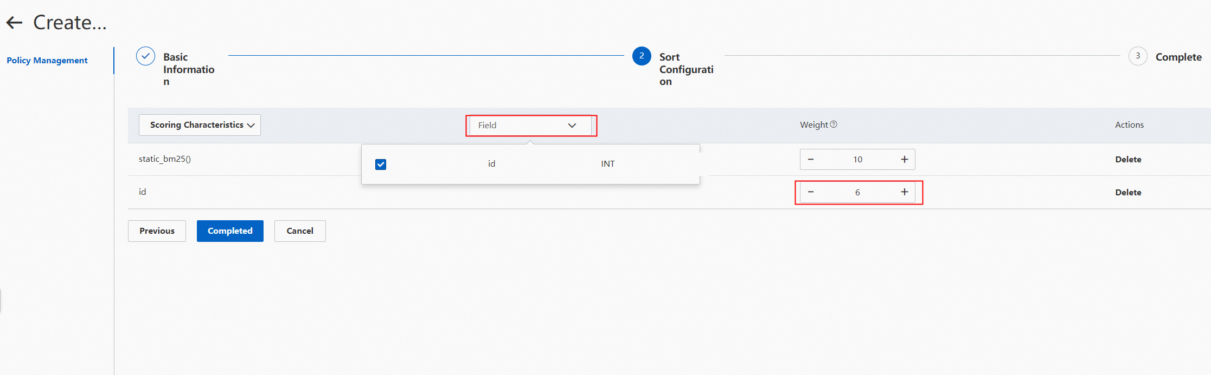Click the id weight value field
The image size is (1211, 375).
(x=857, y=193)
